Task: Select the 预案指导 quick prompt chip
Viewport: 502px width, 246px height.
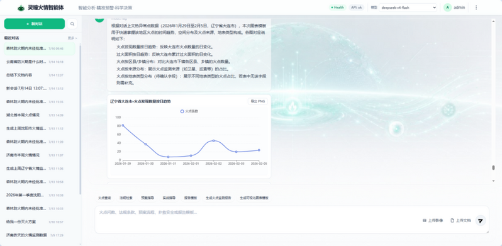Action: [x=147, y=198]
